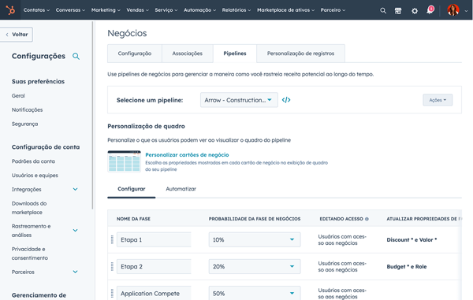Grab the drag handle for Etapa 1
This screenshot has width=473, height=300.
(x=112, y=239)
